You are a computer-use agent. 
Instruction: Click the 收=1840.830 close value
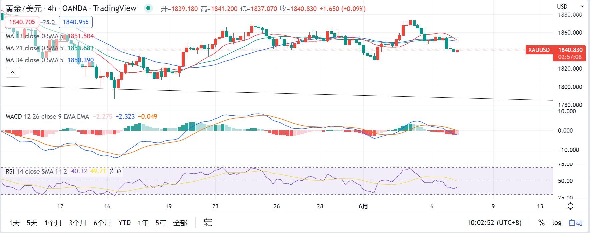point(298,9)
